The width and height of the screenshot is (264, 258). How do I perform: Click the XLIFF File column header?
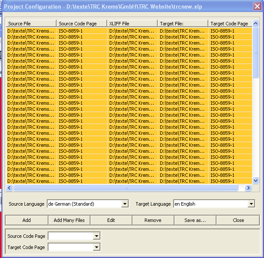click(x=132, y=24)
